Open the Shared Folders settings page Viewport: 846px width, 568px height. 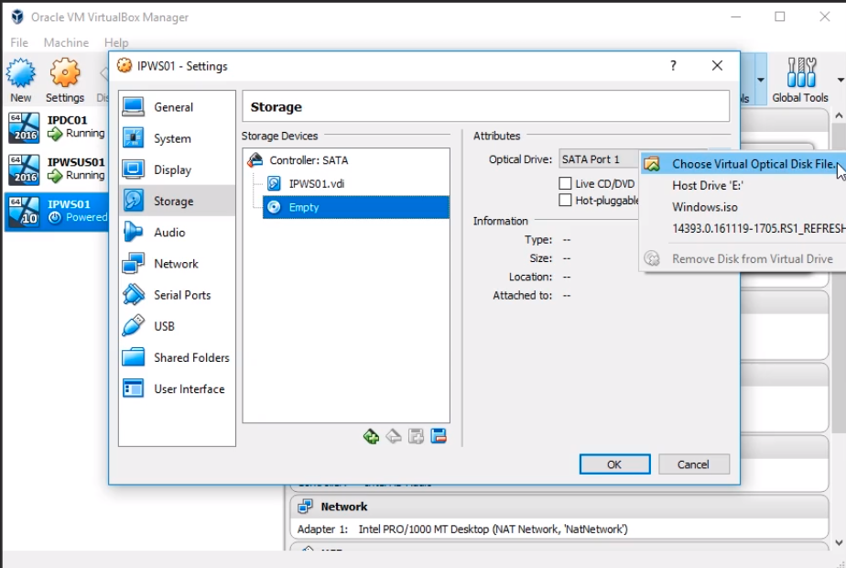[190, 357]
